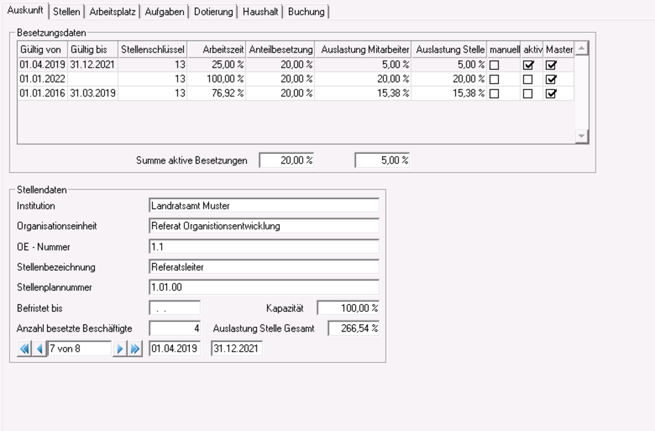
Task: Go to previous record arrow
Action: click(x=39, y=348)
